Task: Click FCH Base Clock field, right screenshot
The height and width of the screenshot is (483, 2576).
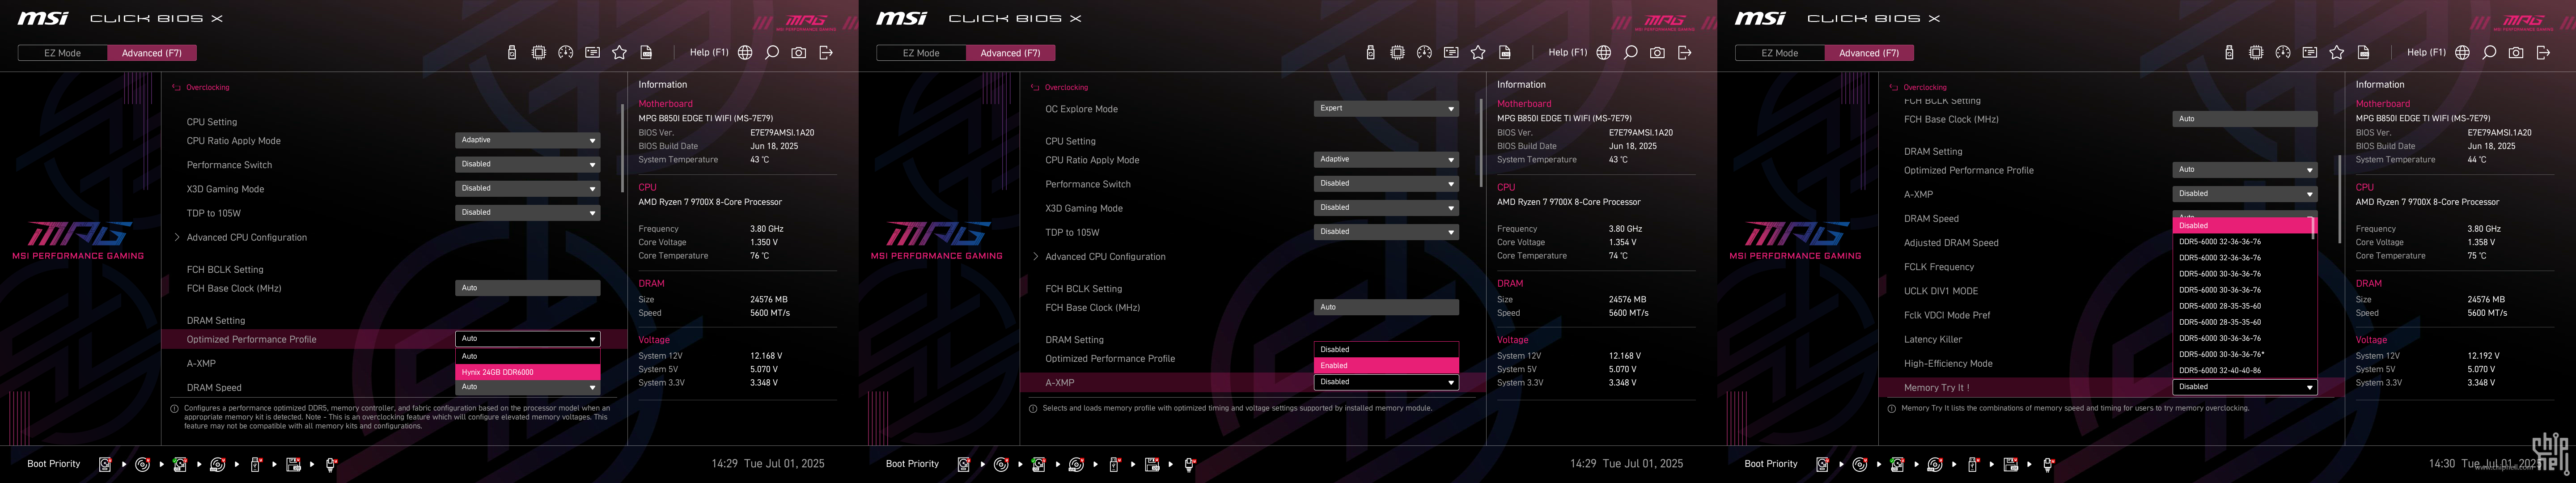Action: (2245, 119)
